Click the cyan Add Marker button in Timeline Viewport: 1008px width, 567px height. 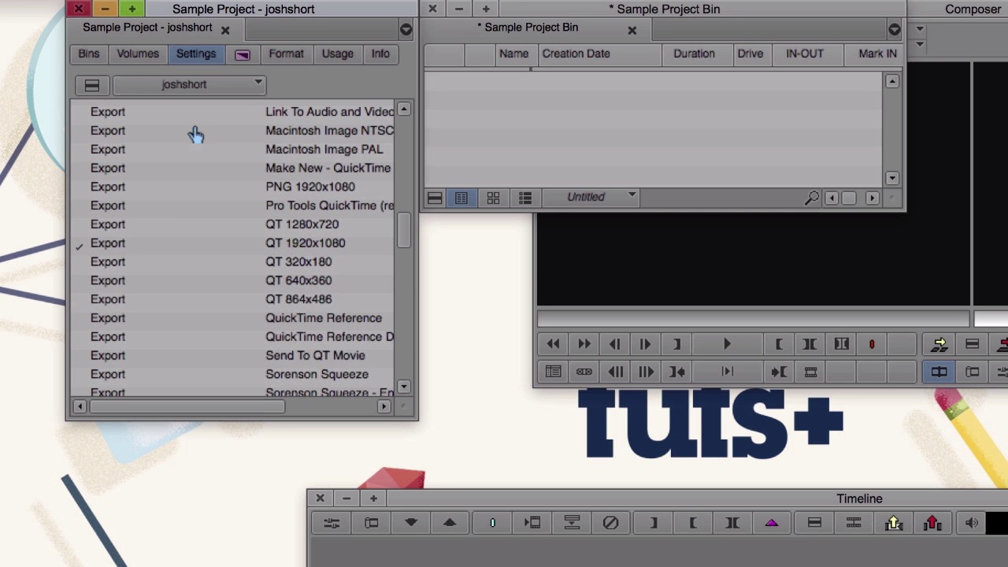click(x=492, y=523)
